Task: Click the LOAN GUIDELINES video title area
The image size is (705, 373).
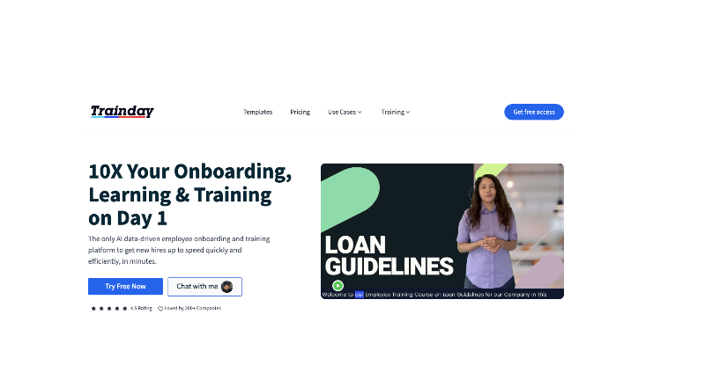Action: point(389,255)
